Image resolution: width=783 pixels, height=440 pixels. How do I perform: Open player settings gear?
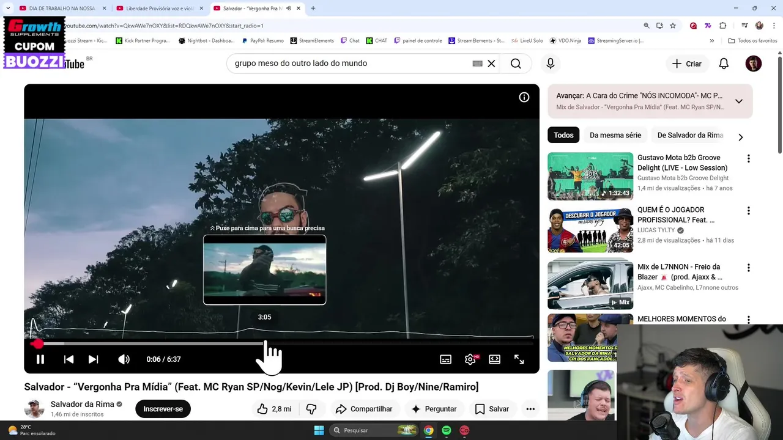[470, 359]
